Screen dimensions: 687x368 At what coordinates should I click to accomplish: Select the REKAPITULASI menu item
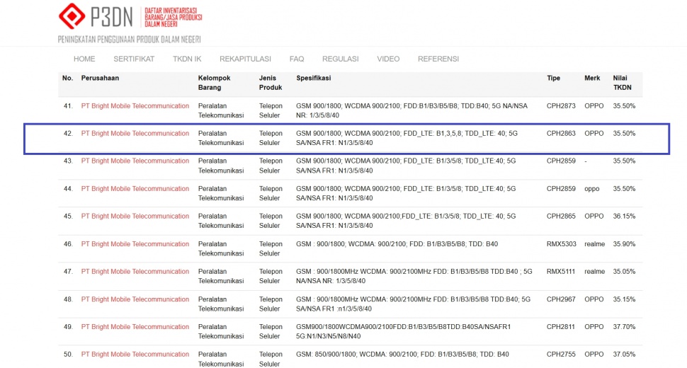click(x=245, y=59)
